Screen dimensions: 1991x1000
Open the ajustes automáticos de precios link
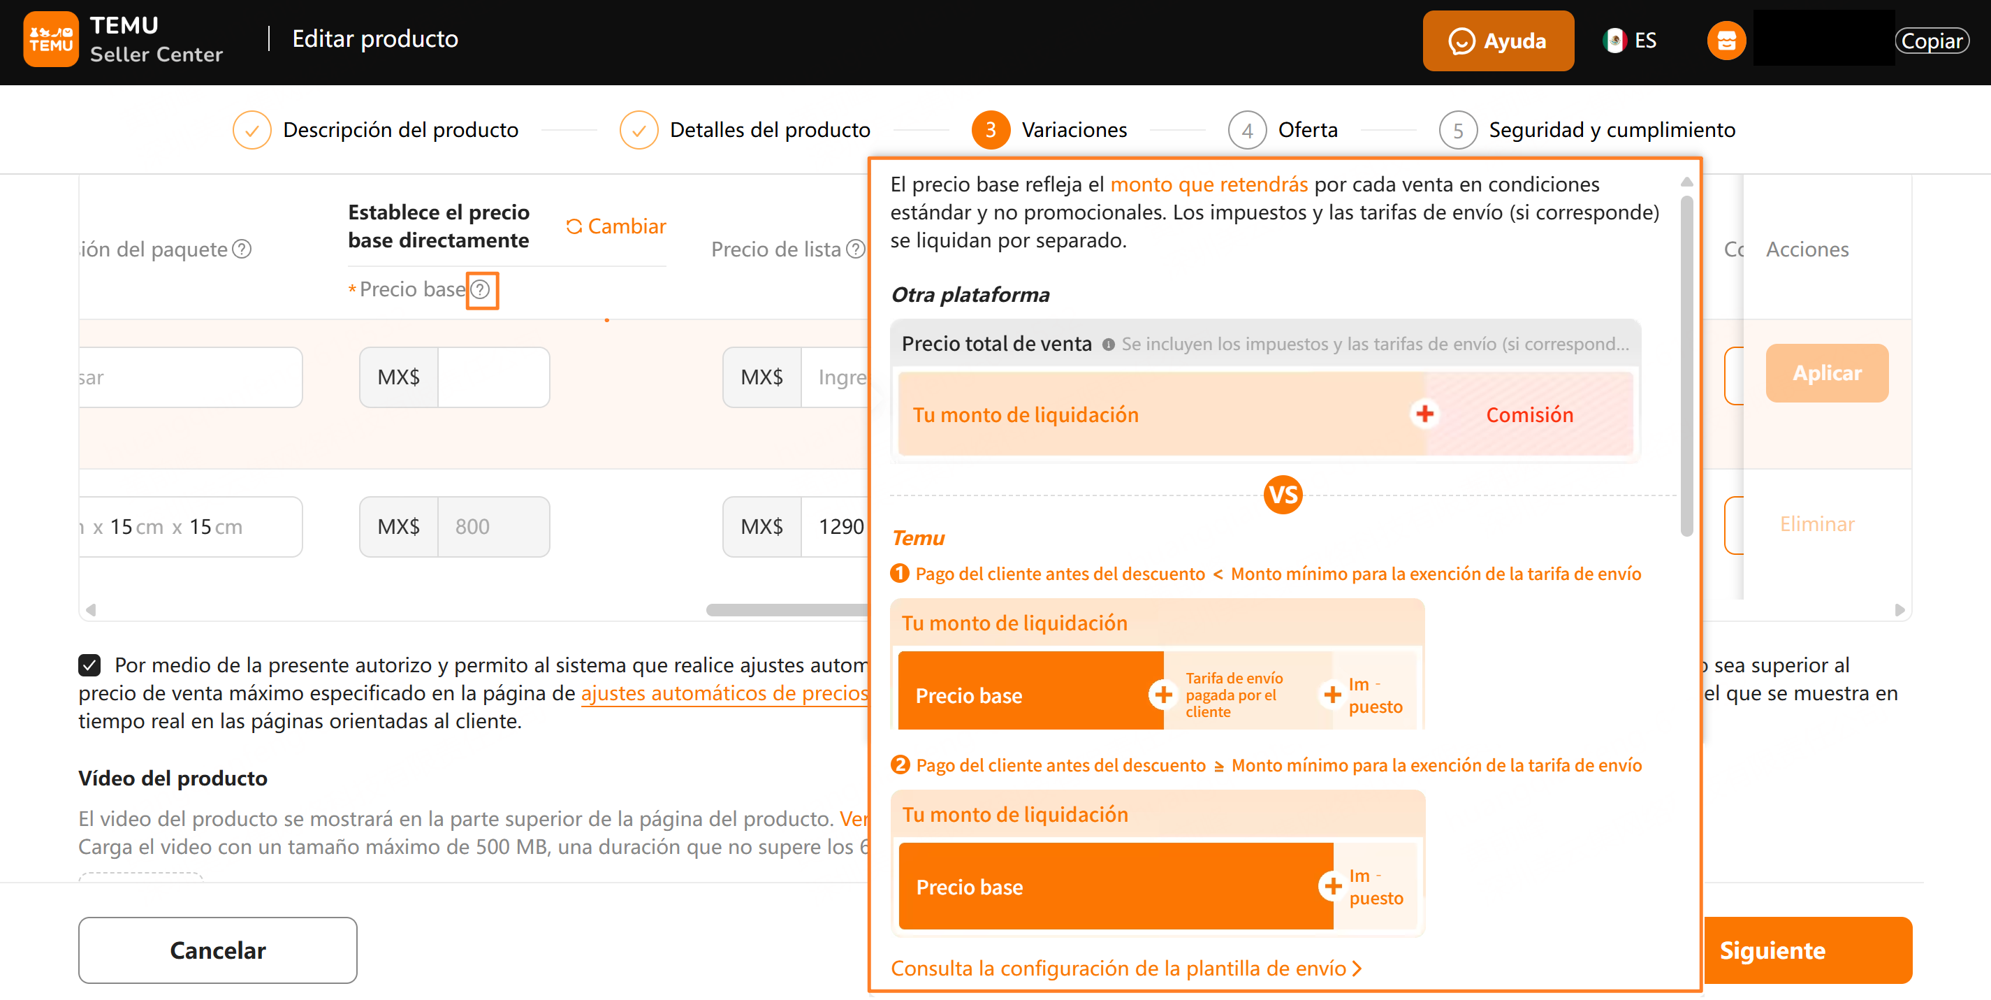[724, 693]
